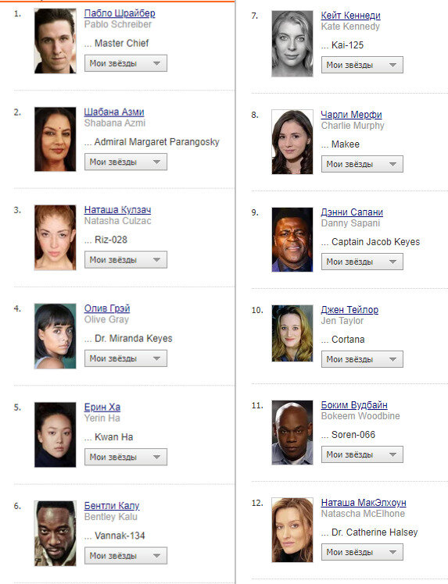Open the Чарли Мерфи name link
The height and width of the screenshot is (584, 448).
[351, 114]
